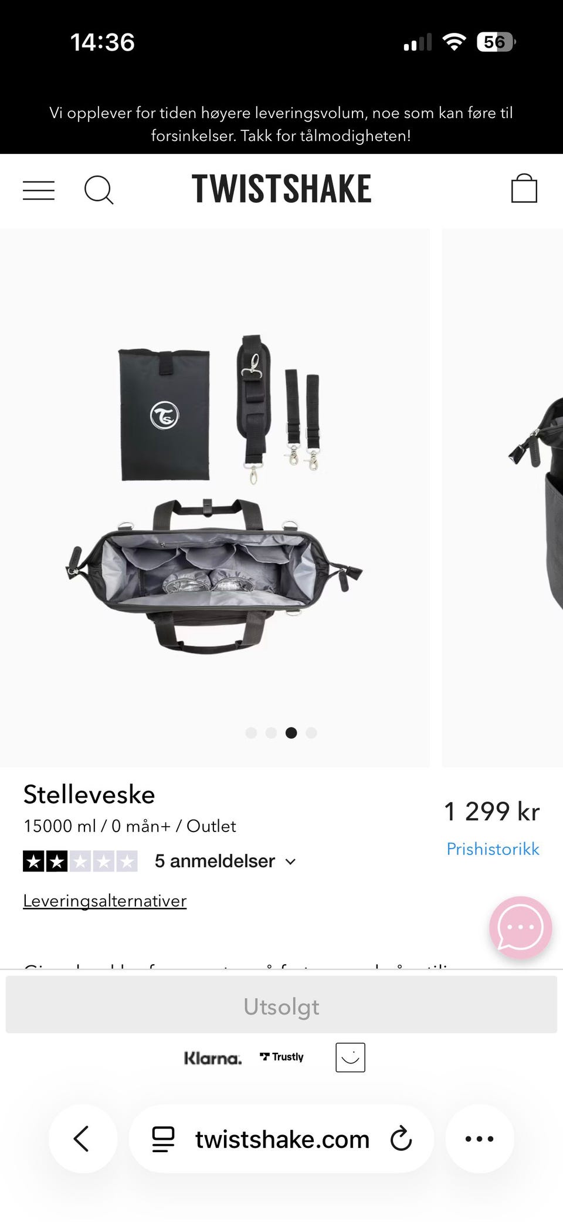Tap the next product image preview
This screenshot has height=1222, width=563.
(503, 498)
